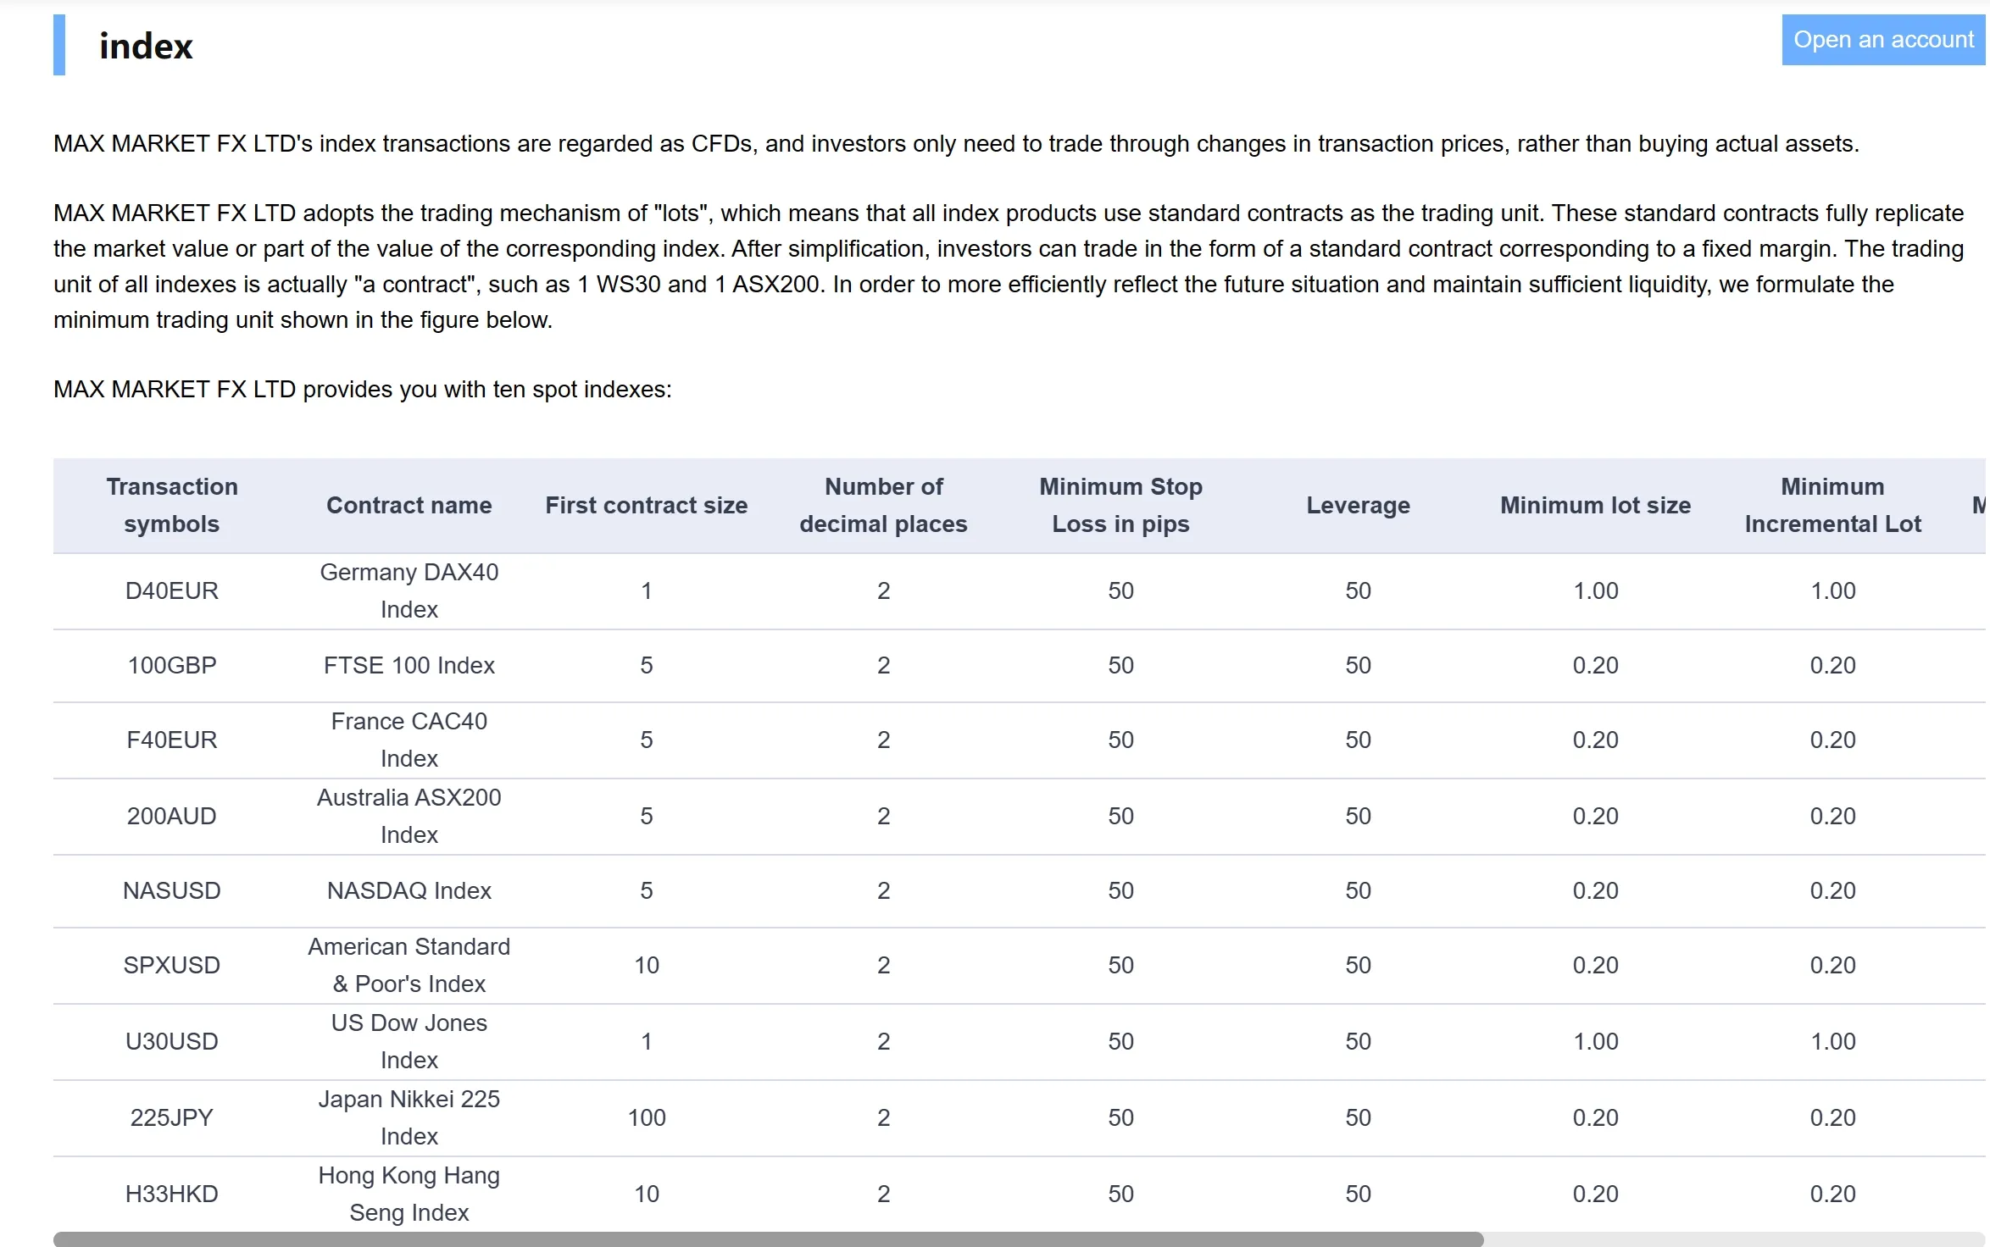Select the 100GBP symbol cell
This screenshot has width=1990, height=1247.
[x=172, y=665]
